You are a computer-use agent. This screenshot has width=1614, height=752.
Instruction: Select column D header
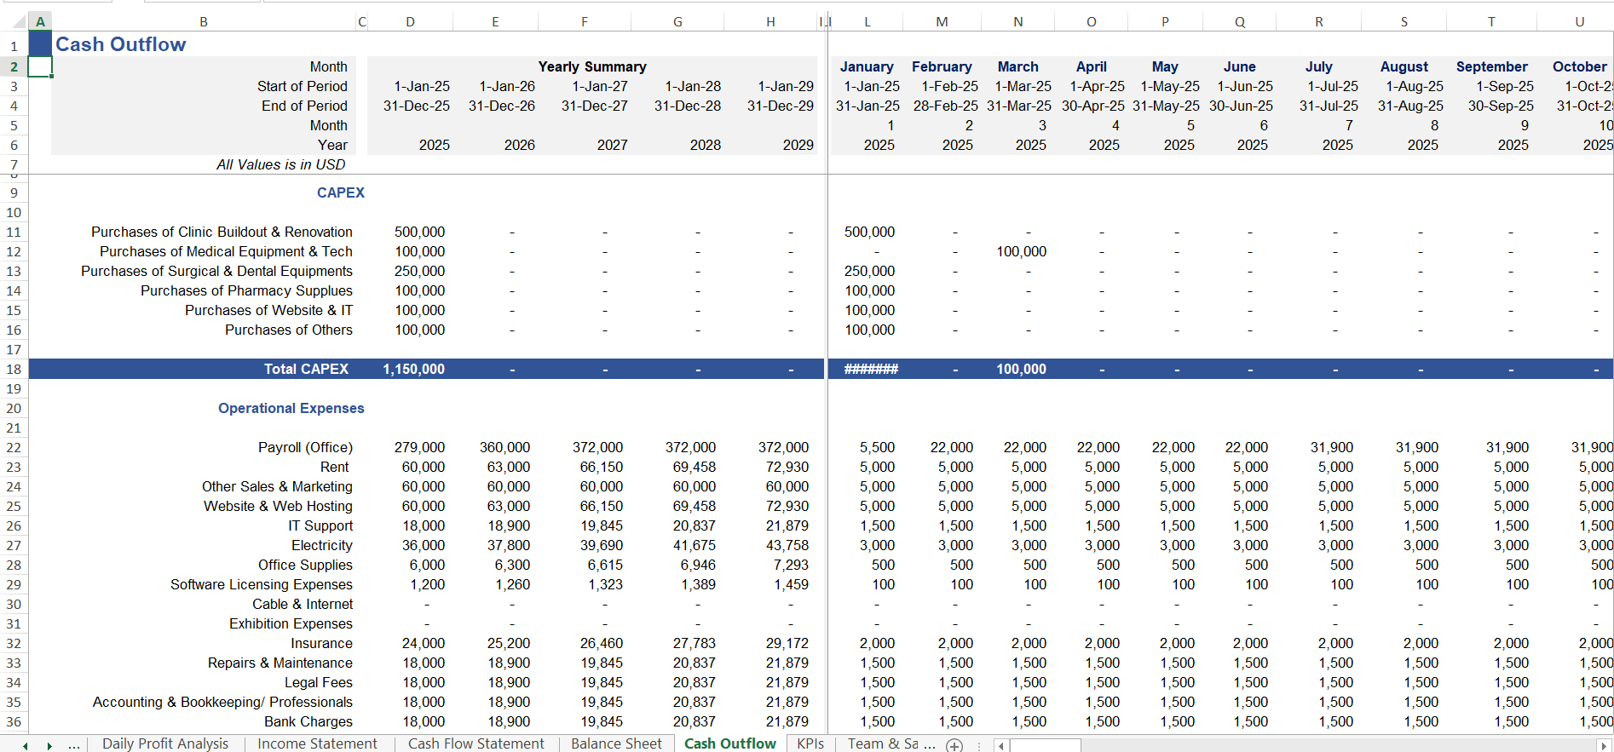(x=410, y=21)
